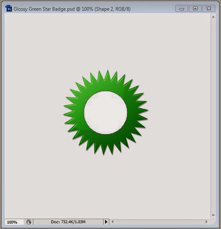The image size is (221, 229).
Task: Click the status bar preview icon
Action: click(x=29, y=222)
